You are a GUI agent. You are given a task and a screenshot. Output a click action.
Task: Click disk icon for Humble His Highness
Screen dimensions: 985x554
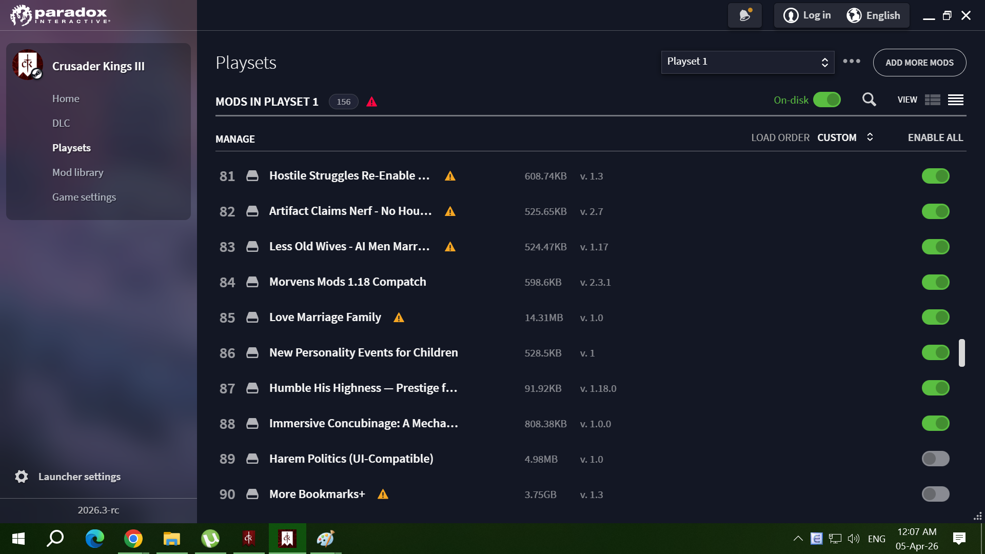[252, 388]
